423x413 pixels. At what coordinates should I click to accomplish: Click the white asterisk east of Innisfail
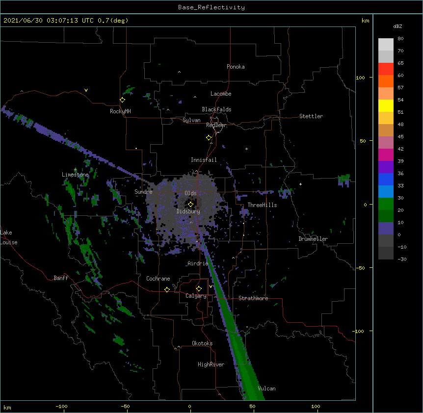pyautogui.click(x=246, y=149)
